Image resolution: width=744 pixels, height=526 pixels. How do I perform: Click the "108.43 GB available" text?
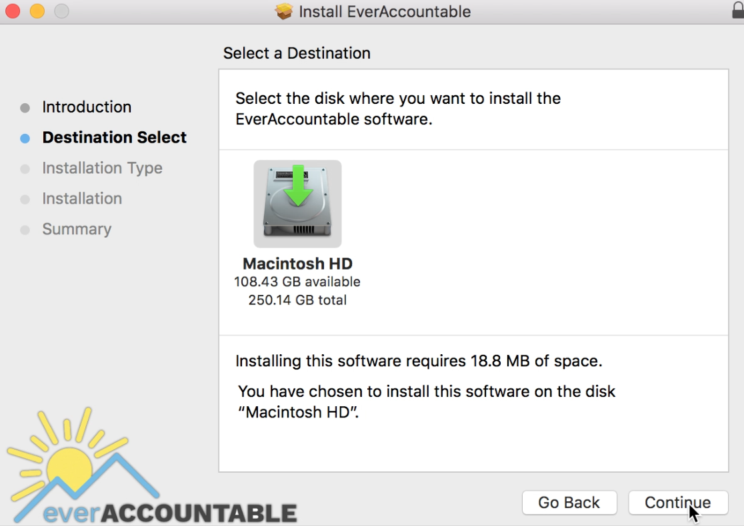point(297,282)
